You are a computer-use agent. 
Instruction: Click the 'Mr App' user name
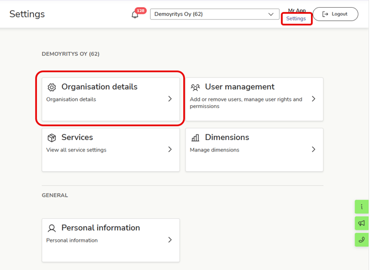click(297, 10)
